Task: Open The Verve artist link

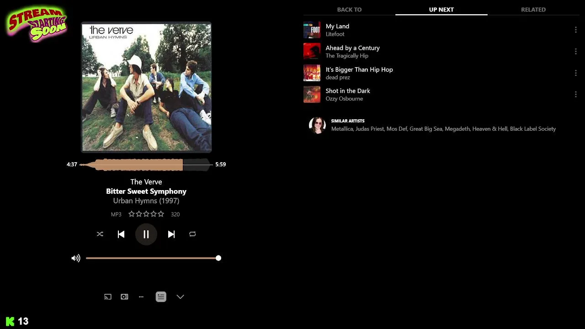Action: (x=146, y=182)
